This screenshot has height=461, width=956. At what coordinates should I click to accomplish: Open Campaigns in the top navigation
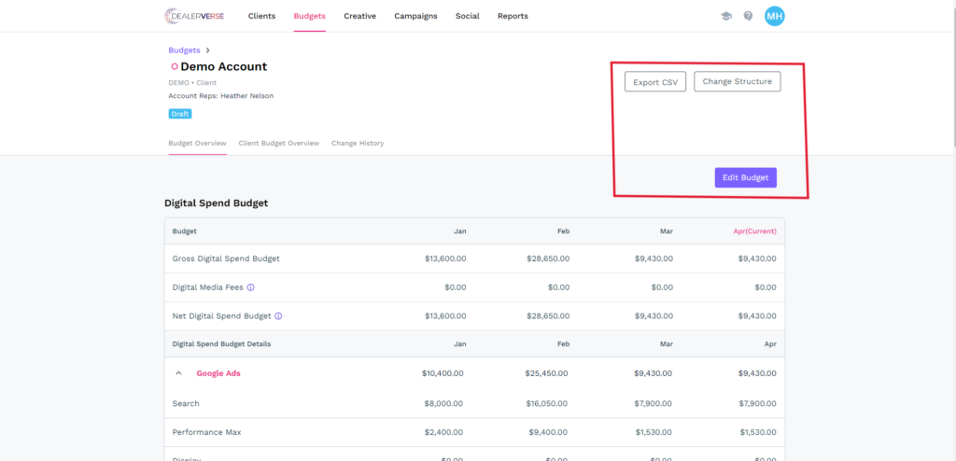point(415,16)
